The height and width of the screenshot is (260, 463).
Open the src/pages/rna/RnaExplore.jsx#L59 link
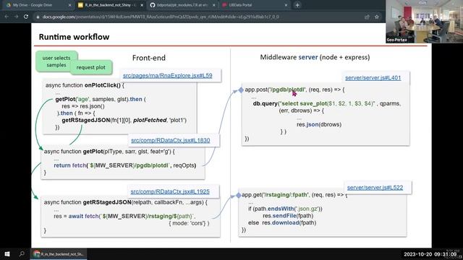click(x=167, y=75)
